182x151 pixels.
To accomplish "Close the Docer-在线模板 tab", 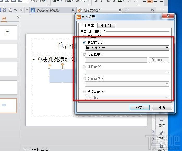I will tap(73, 10).
